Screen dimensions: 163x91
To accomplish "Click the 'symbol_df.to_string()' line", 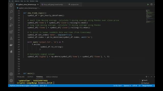I will [x=52, y=47].
